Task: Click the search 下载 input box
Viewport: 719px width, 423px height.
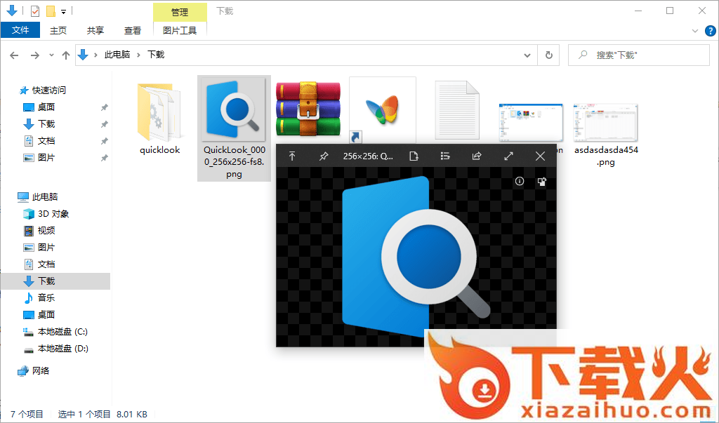Action: 639,55
